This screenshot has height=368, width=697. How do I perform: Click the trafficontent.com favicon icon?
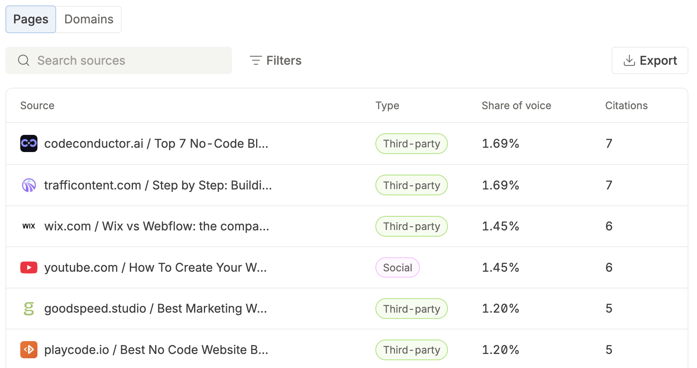point(29,185)
